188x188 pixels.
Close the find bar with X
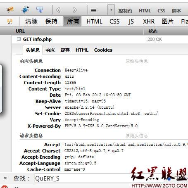click(5, 178)
